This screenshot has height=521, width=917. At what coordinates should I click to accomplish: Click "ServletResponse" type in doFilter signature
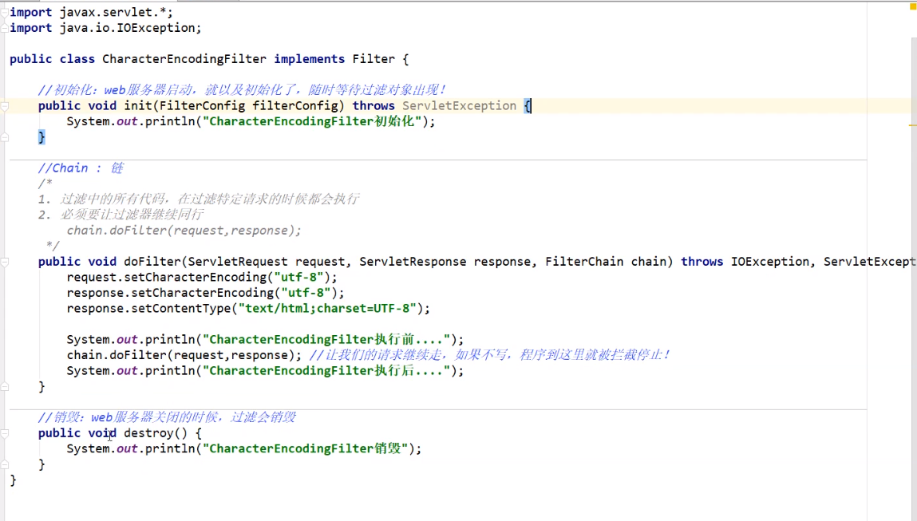tap(413, 262)
